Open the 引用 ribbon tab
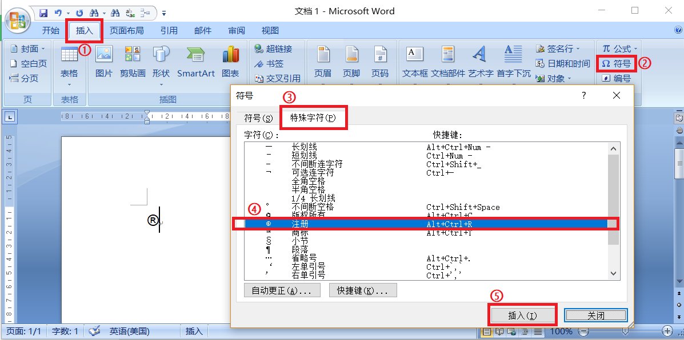Viewport: 684px width, 340px height. (169, 30)
